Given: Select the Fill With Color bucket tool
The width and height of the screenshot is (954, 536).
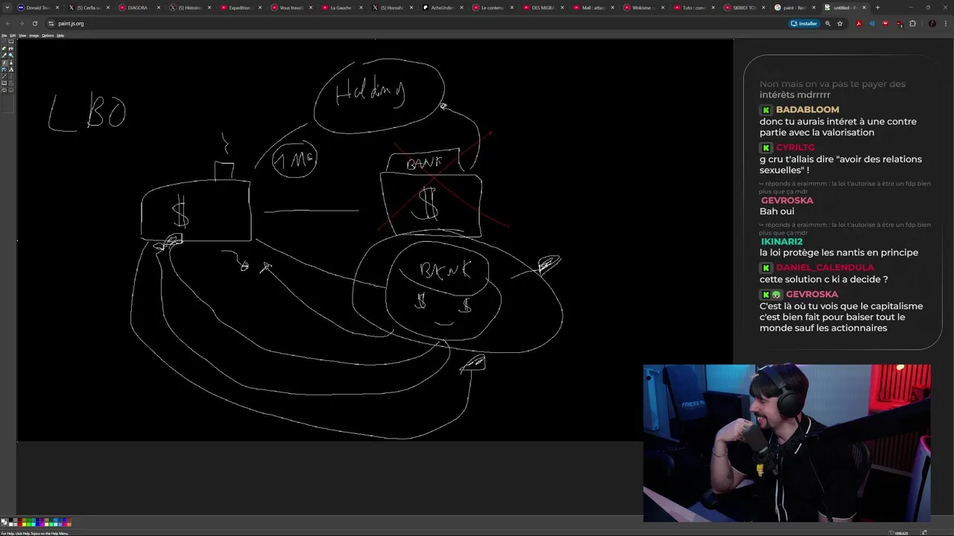Looking at the screenshot, I should pyautogui.click(x=11, y=48).
